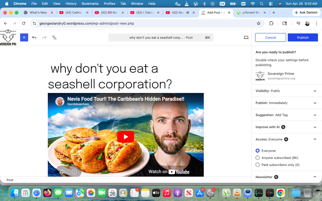
Task: Expand the Visibility: Public setting
Action: (286, 91)
